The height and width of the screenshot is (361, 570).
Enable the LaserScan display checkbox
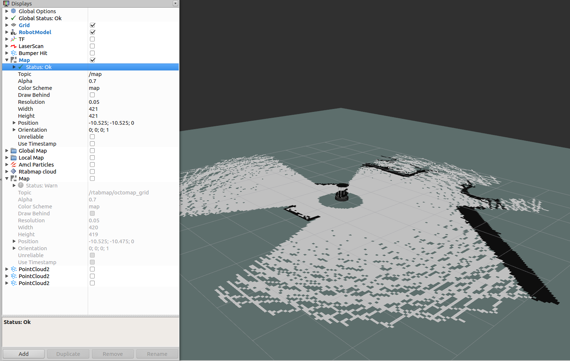(92, 46)
